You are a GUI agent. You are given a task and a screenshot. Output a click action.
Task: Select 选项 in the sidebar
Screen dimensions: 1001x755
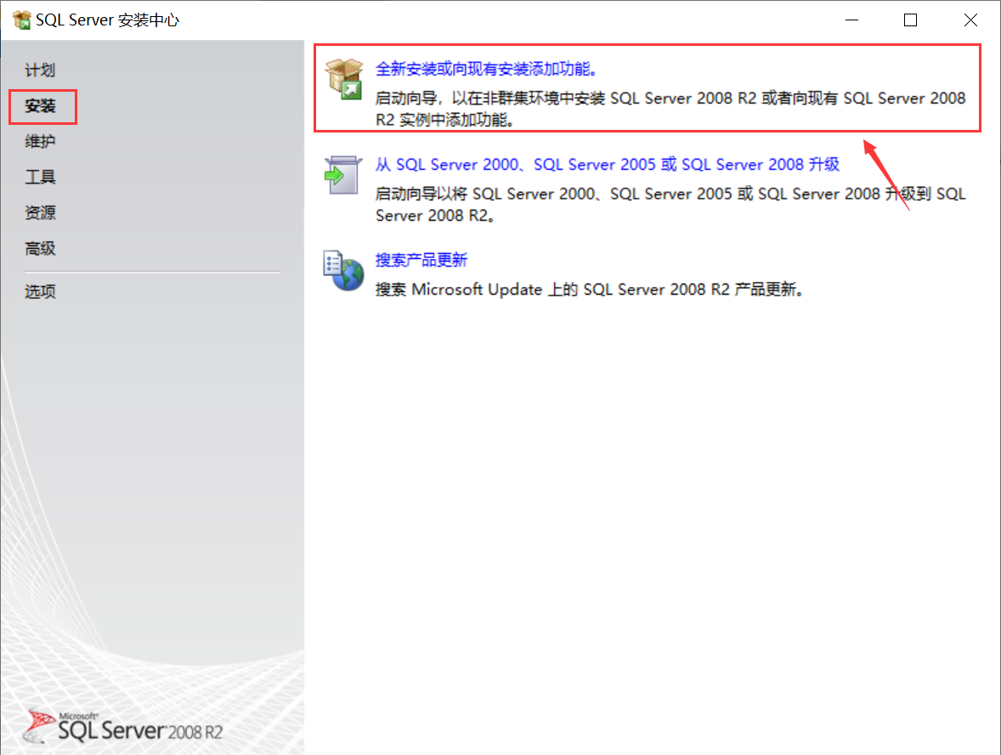click(40, 291)
